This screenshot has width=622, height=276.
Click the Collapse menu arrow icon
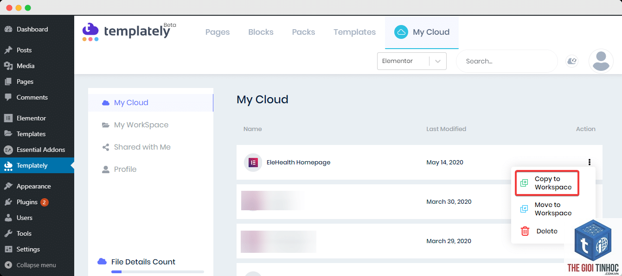pyautogui.click(x=8, y=265)
